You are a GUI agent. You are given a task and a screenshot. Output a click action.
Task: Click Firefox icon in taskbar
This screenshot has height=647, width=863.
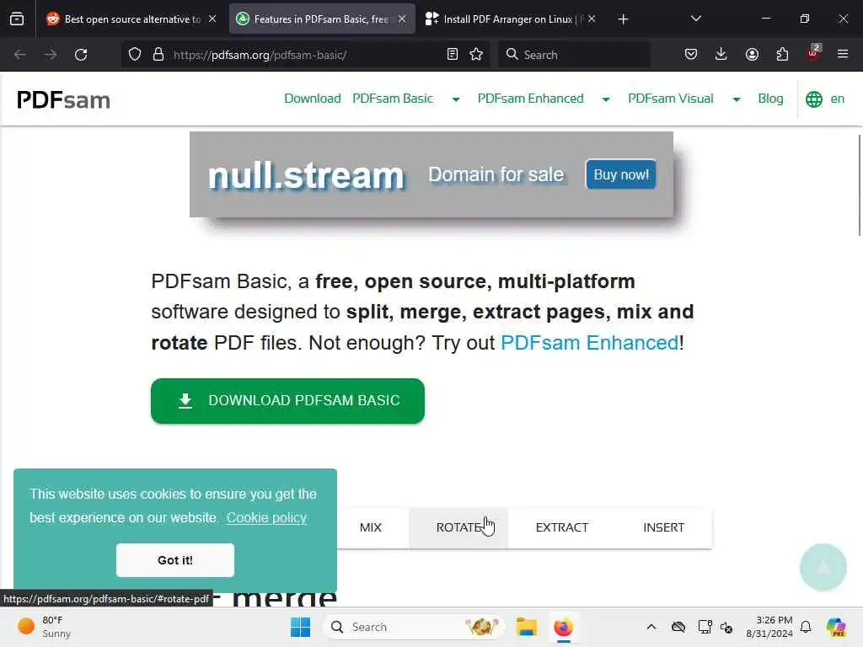click(563, 627)
